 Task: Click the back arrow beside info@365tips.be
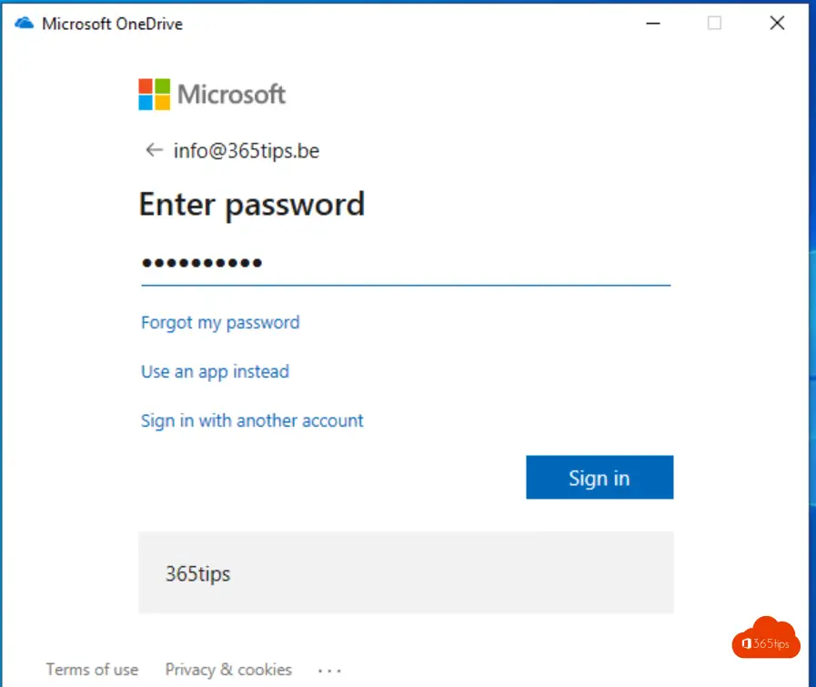click(x=154, y=150)
